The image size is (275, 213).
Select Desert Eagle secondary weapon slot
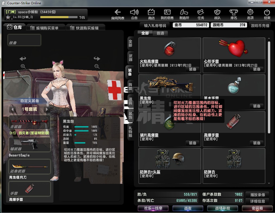(x=29, y=145)
